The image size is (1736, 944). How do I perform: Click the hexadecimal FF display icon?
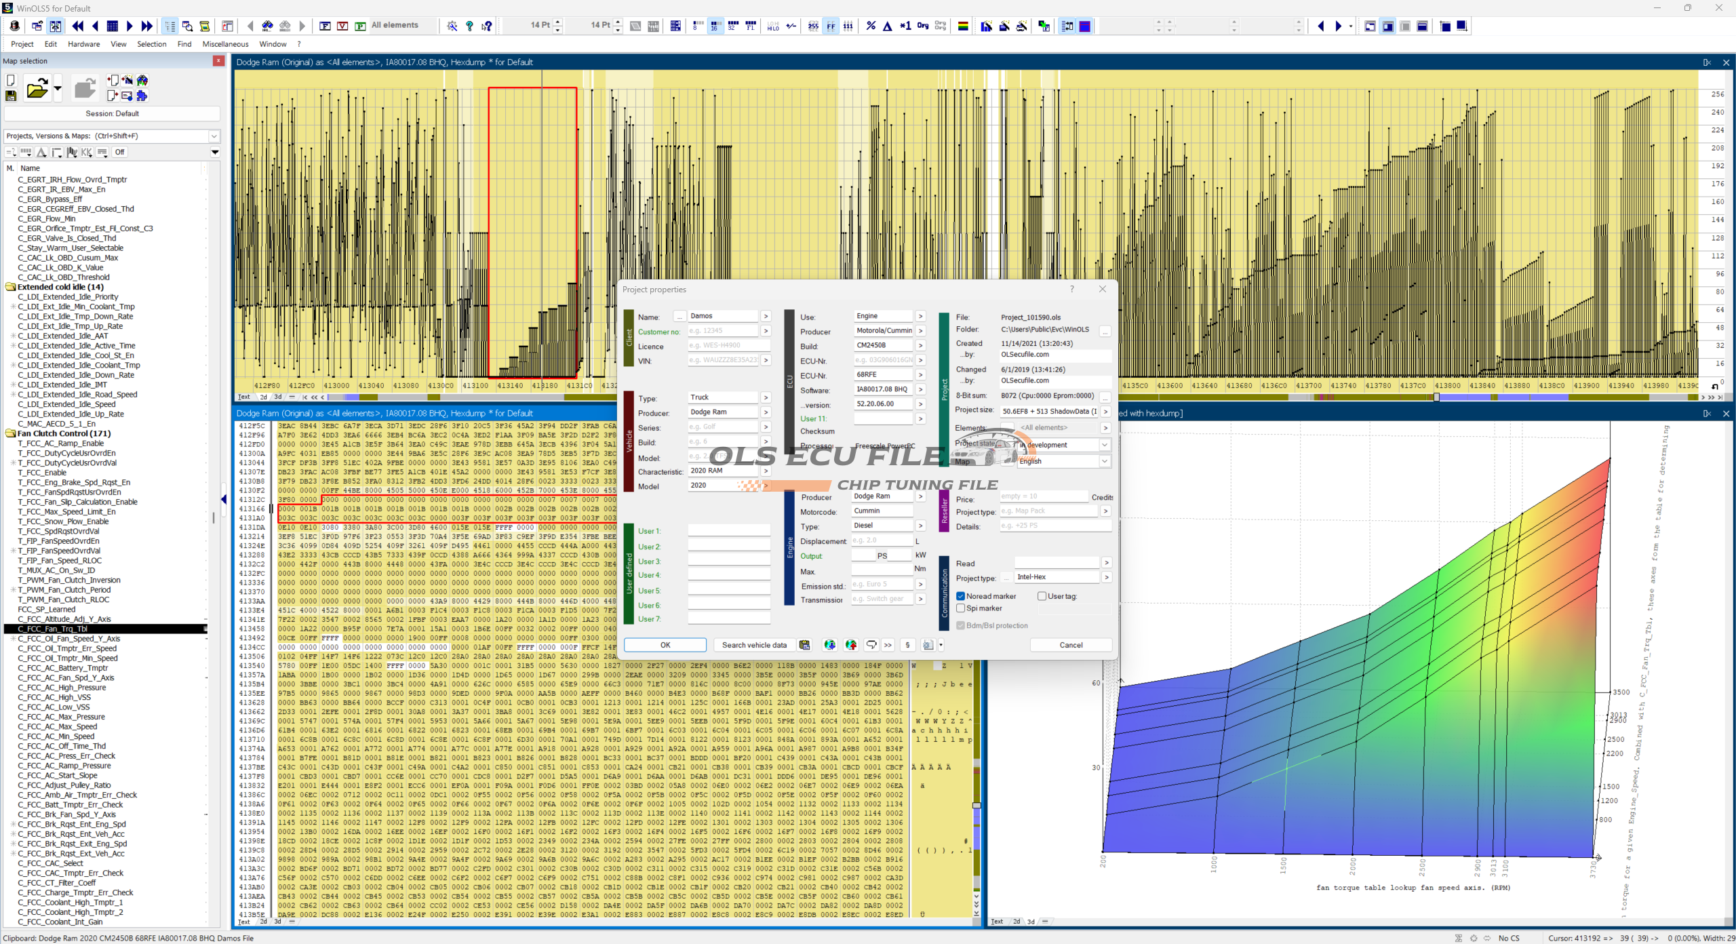coord(831,26)
